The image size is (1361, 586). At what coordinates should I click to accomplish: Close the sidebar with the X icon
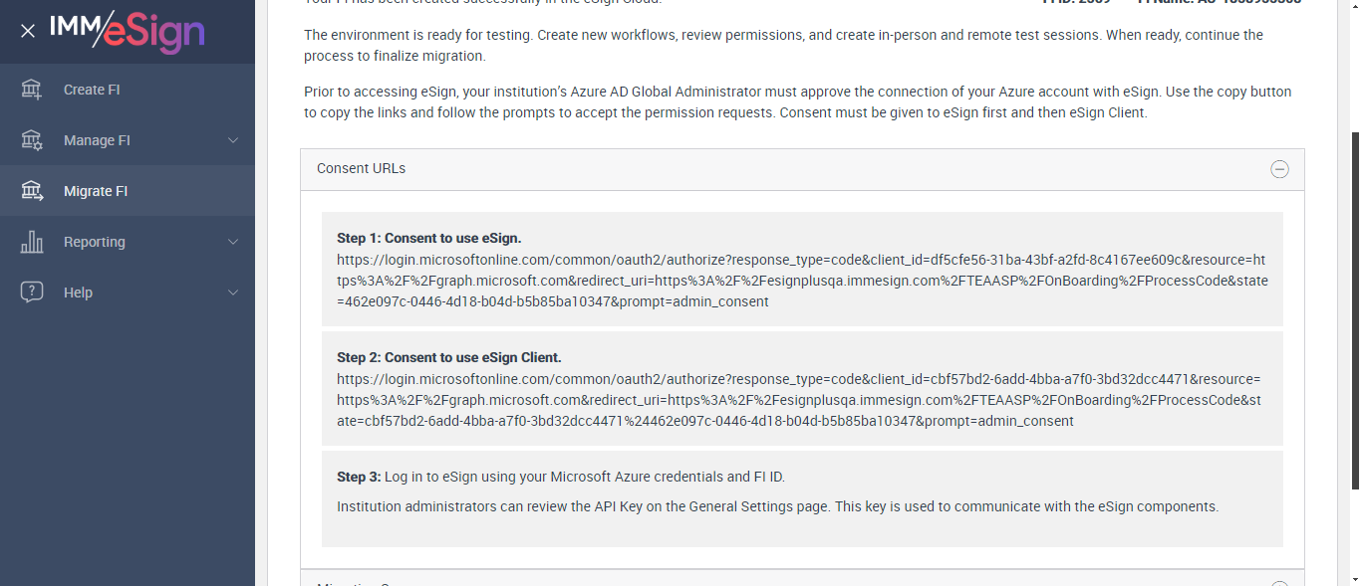28,31
